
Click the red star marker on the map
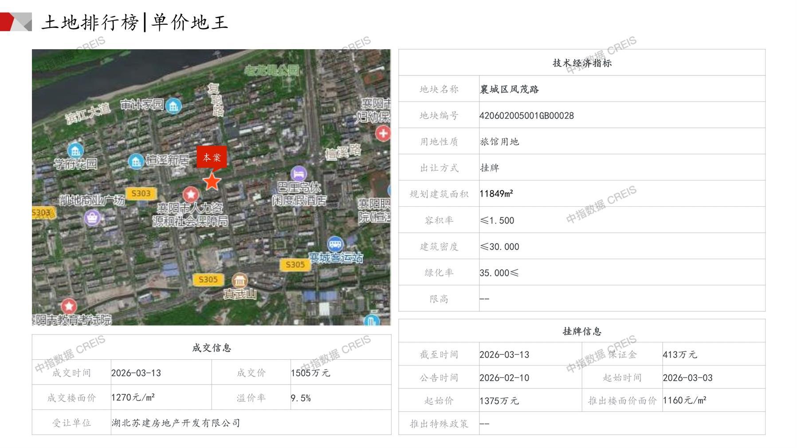coord(212,181)
